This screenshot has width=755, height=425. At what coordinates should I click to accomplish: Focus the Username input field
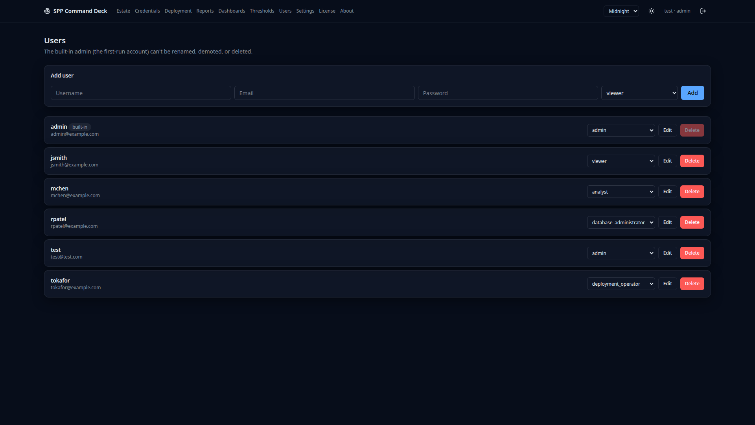coord(141,93)
